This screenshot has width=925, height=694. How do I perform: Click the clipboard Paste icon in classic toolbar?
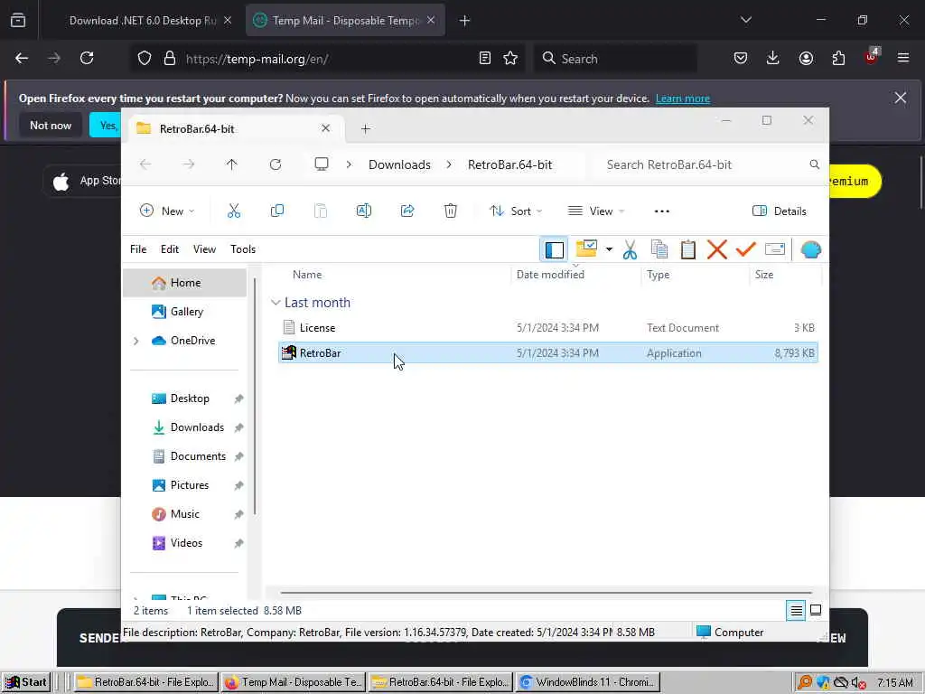(687, 249)
